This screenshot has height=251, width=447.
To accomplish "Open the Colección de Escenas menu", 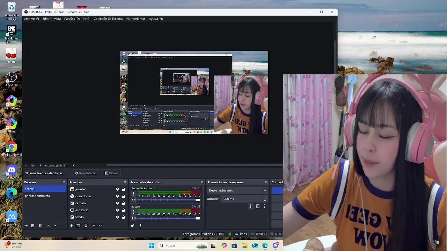I will [108, 19].
